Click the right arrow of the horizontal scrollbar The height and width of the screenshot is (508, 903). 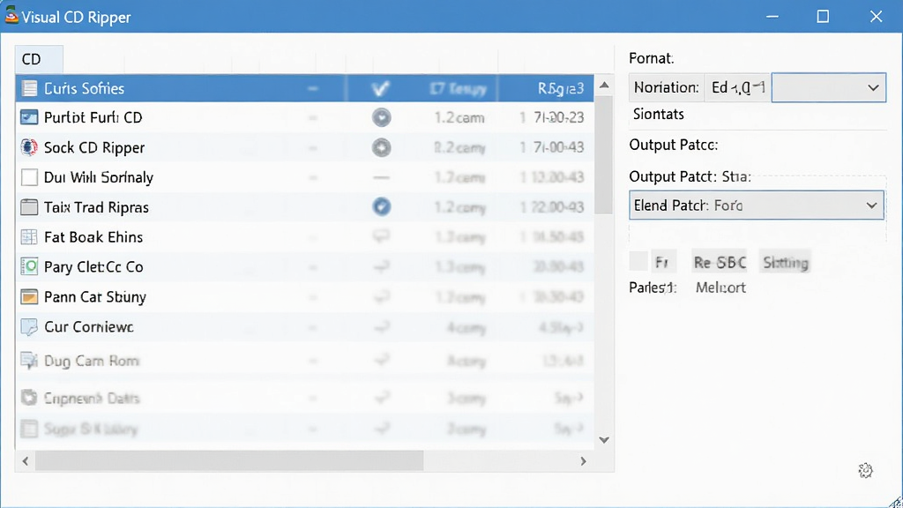[x=584, y=460]
